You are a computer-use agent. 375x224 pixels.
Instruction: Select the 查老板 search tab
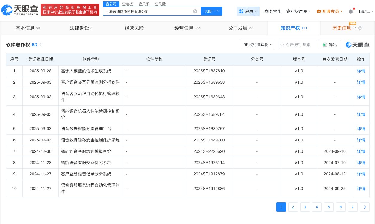pyautogui.click(x=128, y=4)
